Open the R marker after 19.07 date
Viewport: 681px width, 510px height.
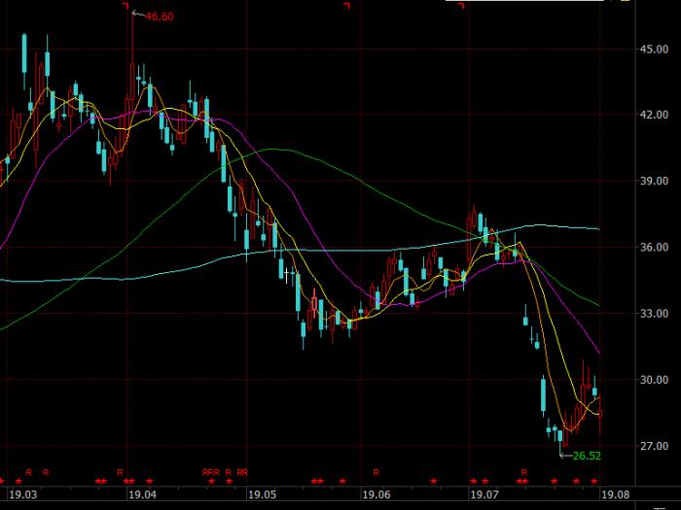click(524, 472)
